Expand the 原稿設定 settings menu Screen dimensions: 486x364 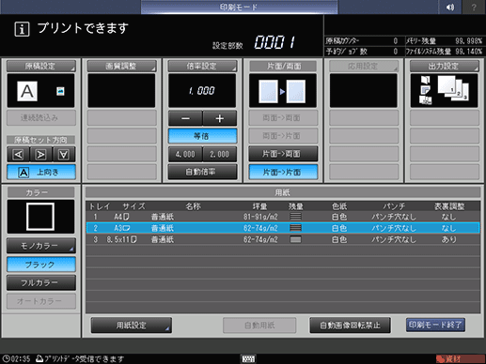pyautogui.click(x=41, y=67)
